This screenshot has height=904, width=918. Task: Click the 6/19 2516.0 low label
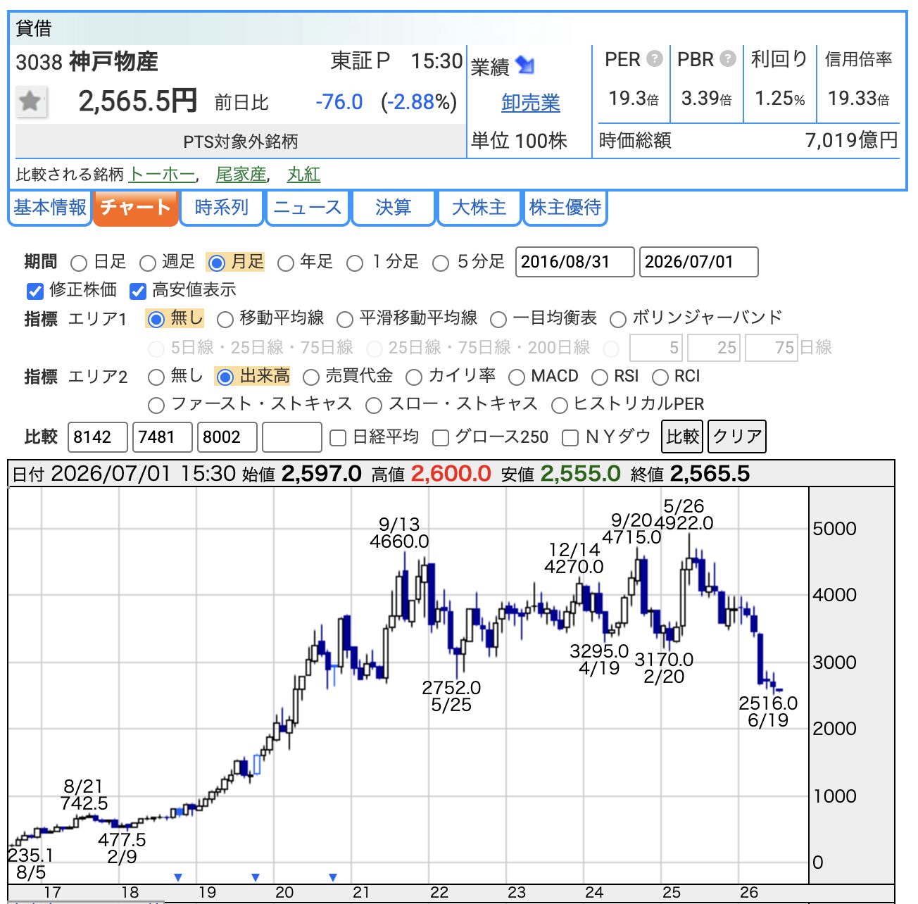tap(768, 712)
